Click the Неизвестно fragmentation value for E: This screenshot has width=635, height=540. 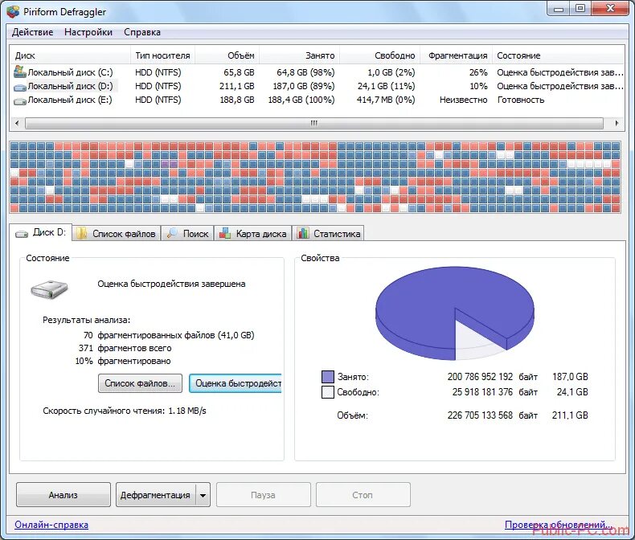(x=464, y=100)
